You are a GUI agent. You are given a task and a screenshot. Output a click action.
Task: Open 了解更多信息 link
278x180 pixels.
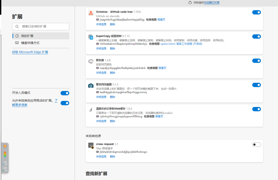pyautogui.click(x=20, y=105)
